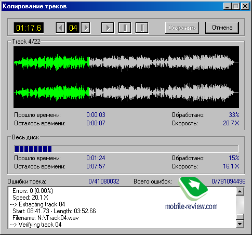Minimize the Копирование треков window
The height and width of the screenshot is (235, 252).
pyautogui.click(x=227, y=6)
